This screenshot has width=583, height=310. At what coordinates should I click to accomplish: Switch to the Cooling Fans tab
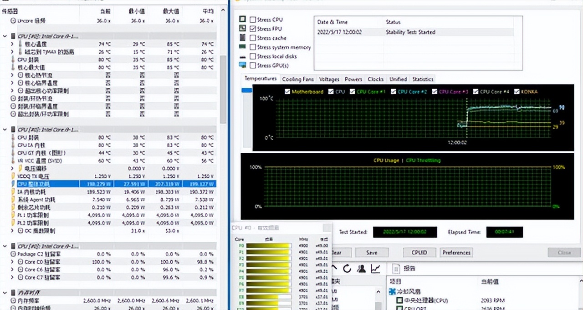[298, 79]
